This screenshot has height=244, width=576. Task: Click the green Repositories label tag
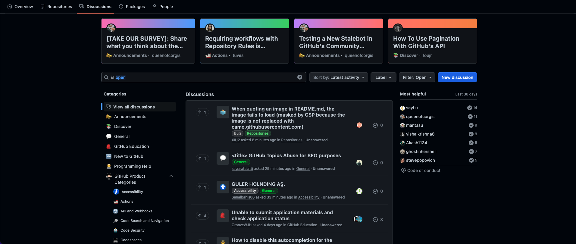tap(258, 133)
